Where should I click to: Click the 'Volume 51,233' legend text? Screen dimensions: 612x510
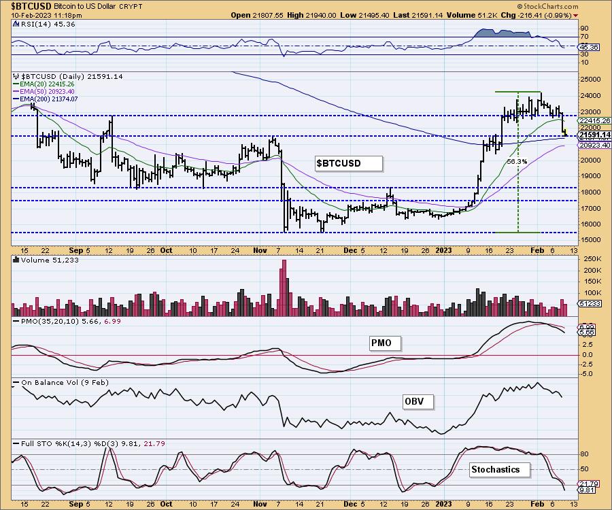50,260
